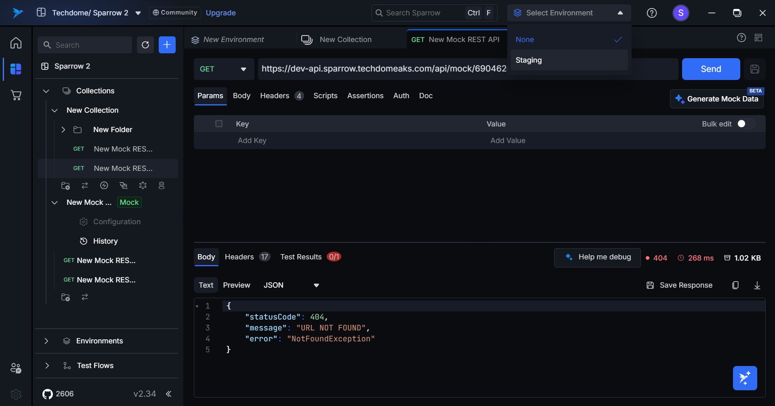
Task: Click the blue plus add button
Action: click(167, 45)
